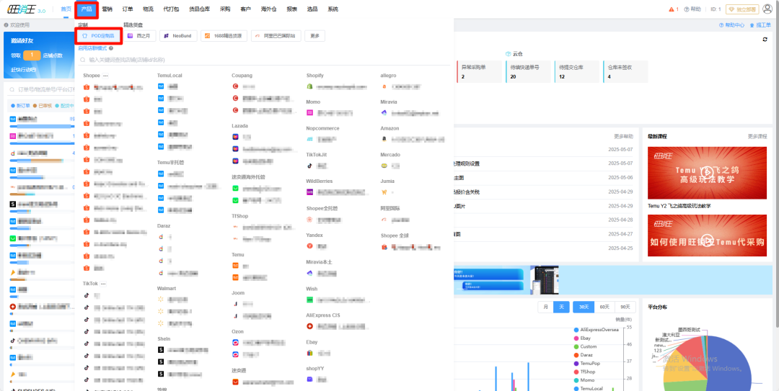Select the 30天 range
This screenshot has height=391, width=779.
coord(584,307)
